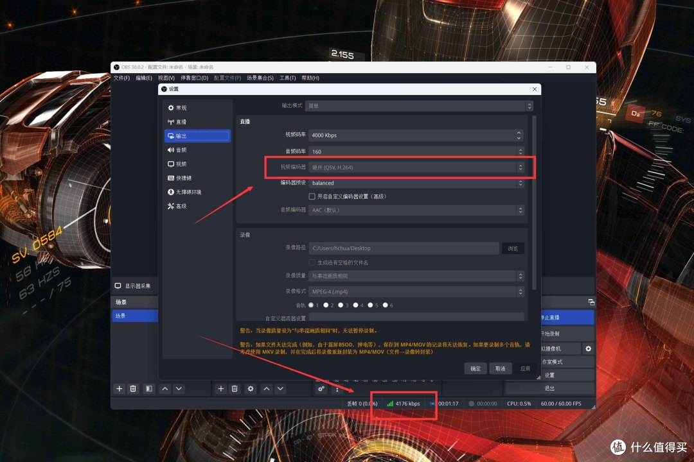The width and height of the screenshot is (694, 462).
Task: Click the 显示器采集 source icon
Action: pyautogui.click(x=118, y=286)
